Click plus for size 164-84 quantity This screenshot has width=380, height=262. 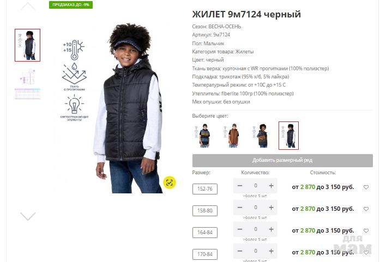(x=271, y=229)
